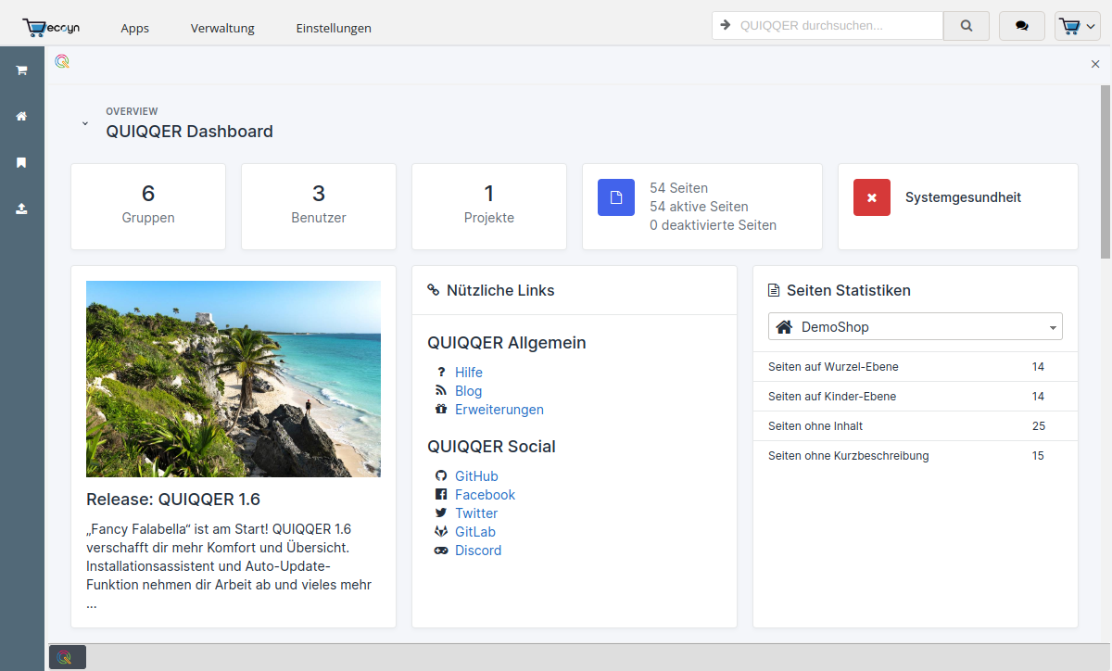Click the magnifier search button
This screenshot has width=1112, height=671.
coord(966,26)
